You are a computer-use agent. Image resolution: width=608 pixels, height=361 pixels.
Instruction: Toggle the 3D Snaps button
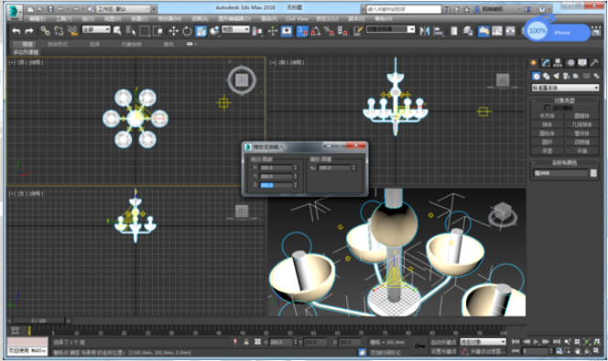click(302, 31)
